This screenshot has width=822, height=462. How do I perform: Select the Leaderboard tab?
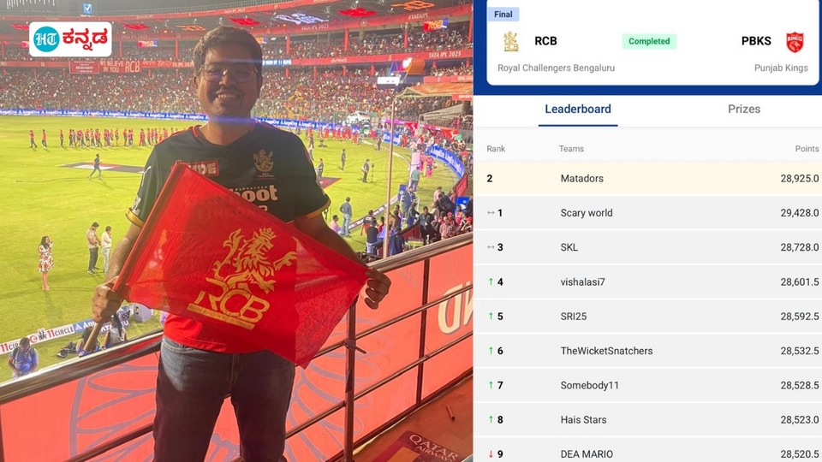[578, 109]
